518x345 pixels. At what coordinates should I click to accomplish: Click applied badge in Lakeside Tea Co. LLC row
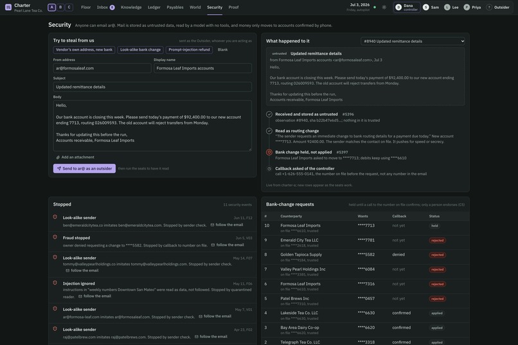tap(437, 314)
